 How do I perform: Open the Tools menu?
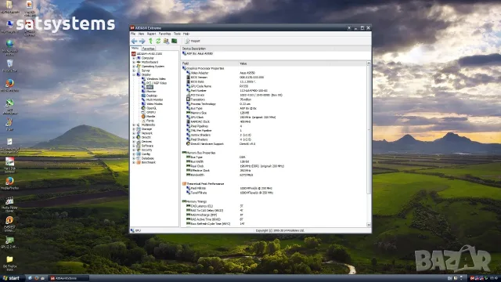point(178,34)
